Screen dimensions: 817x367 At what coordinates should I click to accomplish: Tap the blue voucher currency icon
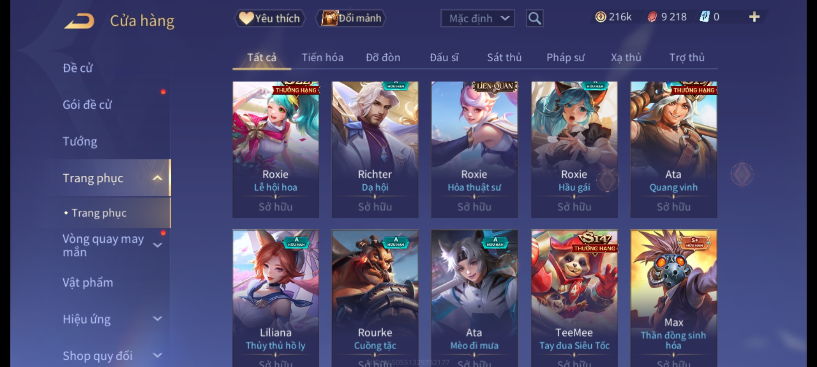click(x=704, y=17)
